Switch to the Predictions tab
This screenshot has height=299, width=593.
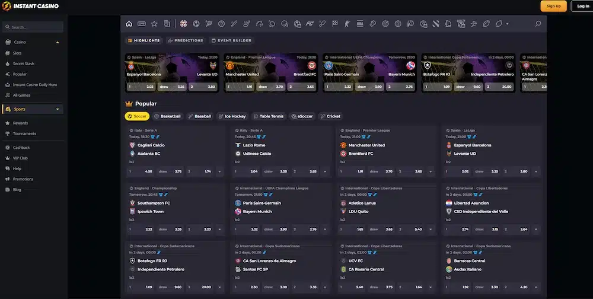pyautogui.click(x=185, y=40)
